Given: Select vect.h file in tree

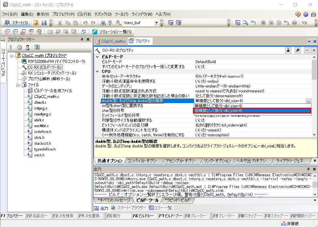Looking at the screenshot, I should click(x=39, y=155).
